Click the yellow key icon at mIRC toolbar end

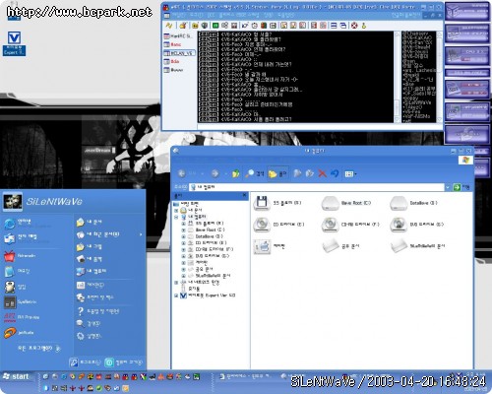click(x=364, y=26)
